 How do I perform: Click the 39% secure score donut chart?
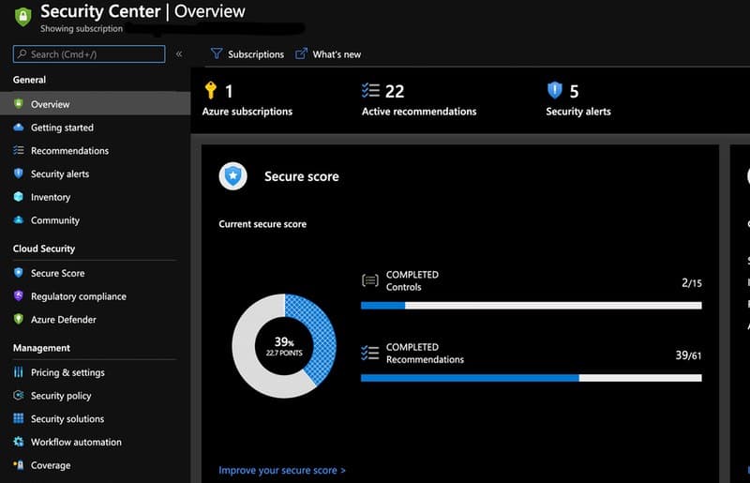(284, 345)
